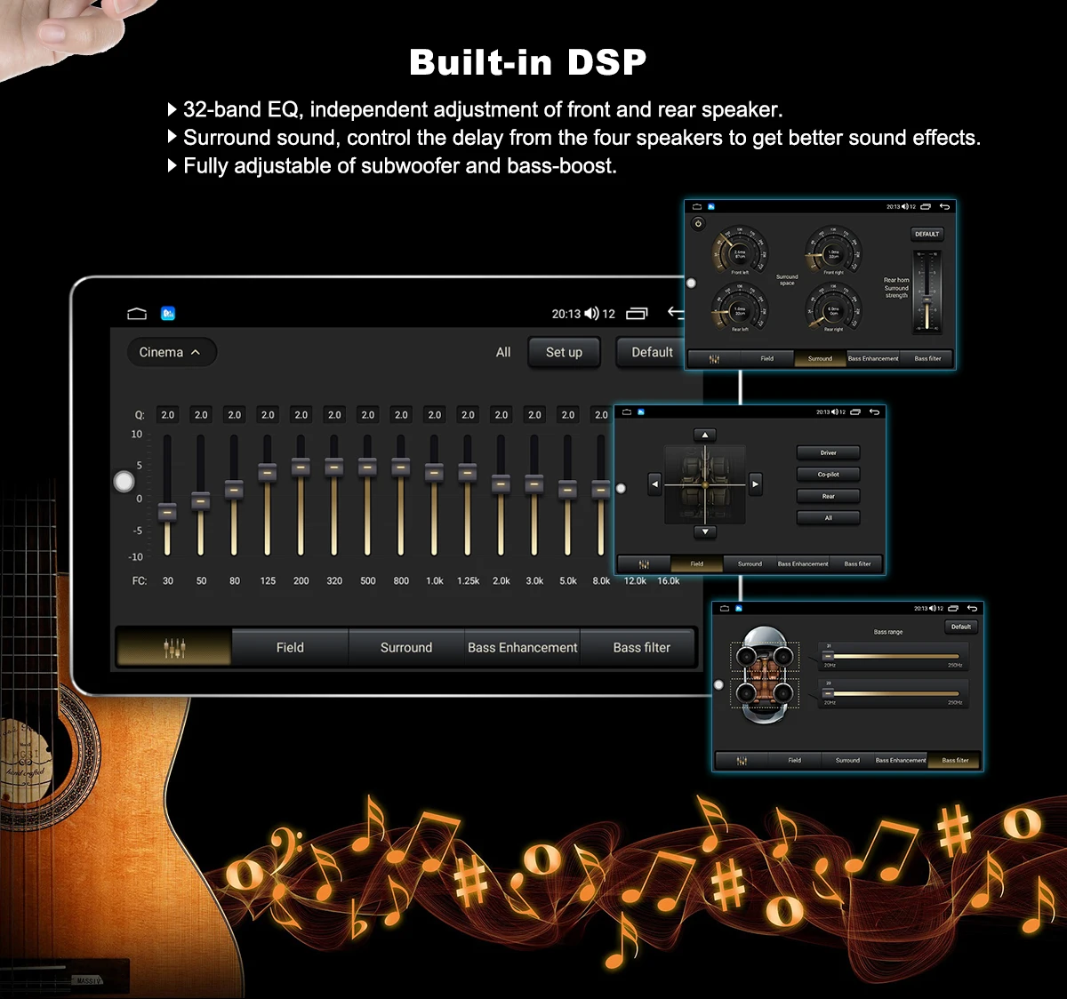The image size is (1067, 999).
Task: Tap the home icon in the Surround screen
Action: [697, 206]
